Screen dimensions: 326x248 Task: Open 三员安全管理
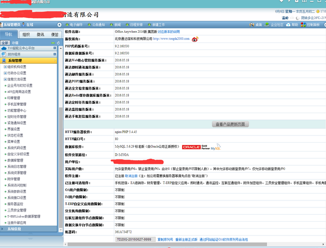(17, 210)
